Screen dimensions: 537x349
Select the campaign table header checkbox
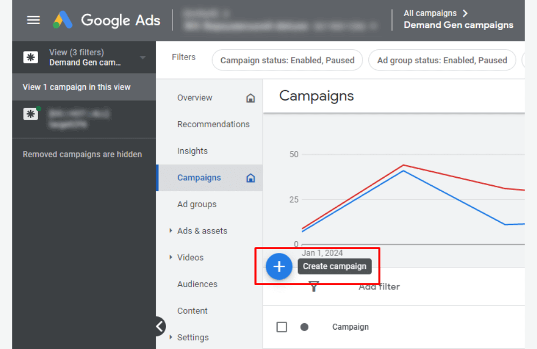281,326
